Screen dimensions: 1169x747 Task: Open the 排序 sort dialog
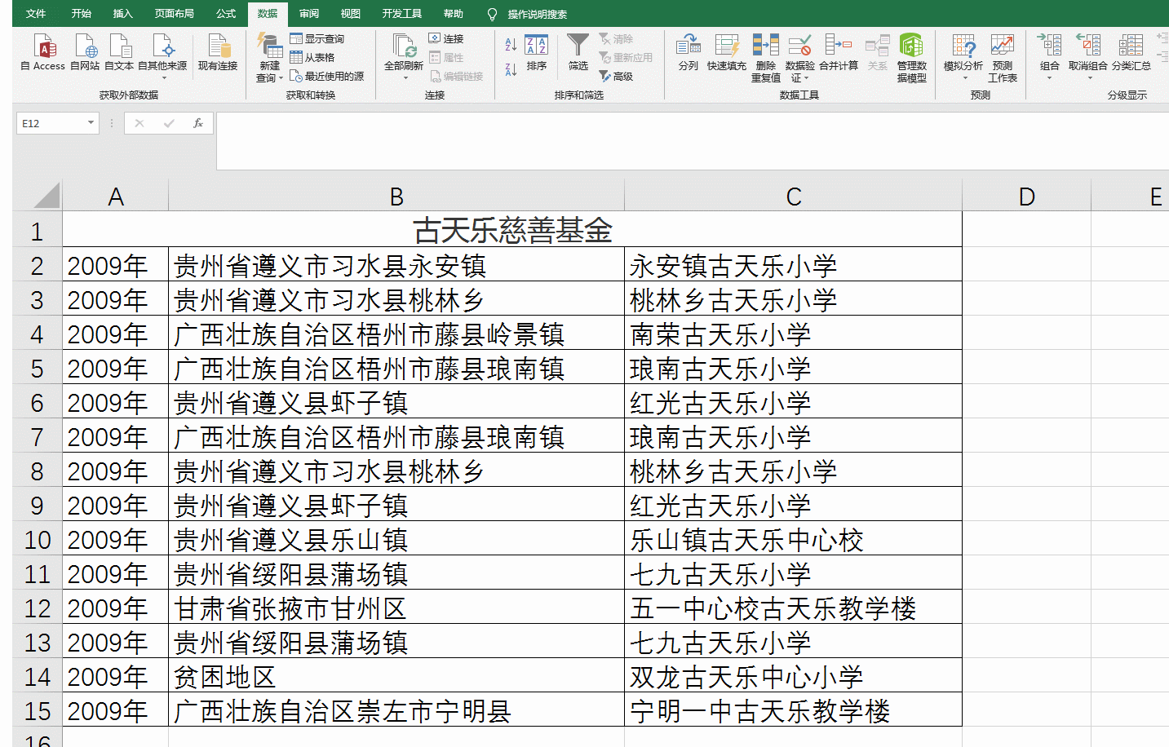(x=537, y=52)
